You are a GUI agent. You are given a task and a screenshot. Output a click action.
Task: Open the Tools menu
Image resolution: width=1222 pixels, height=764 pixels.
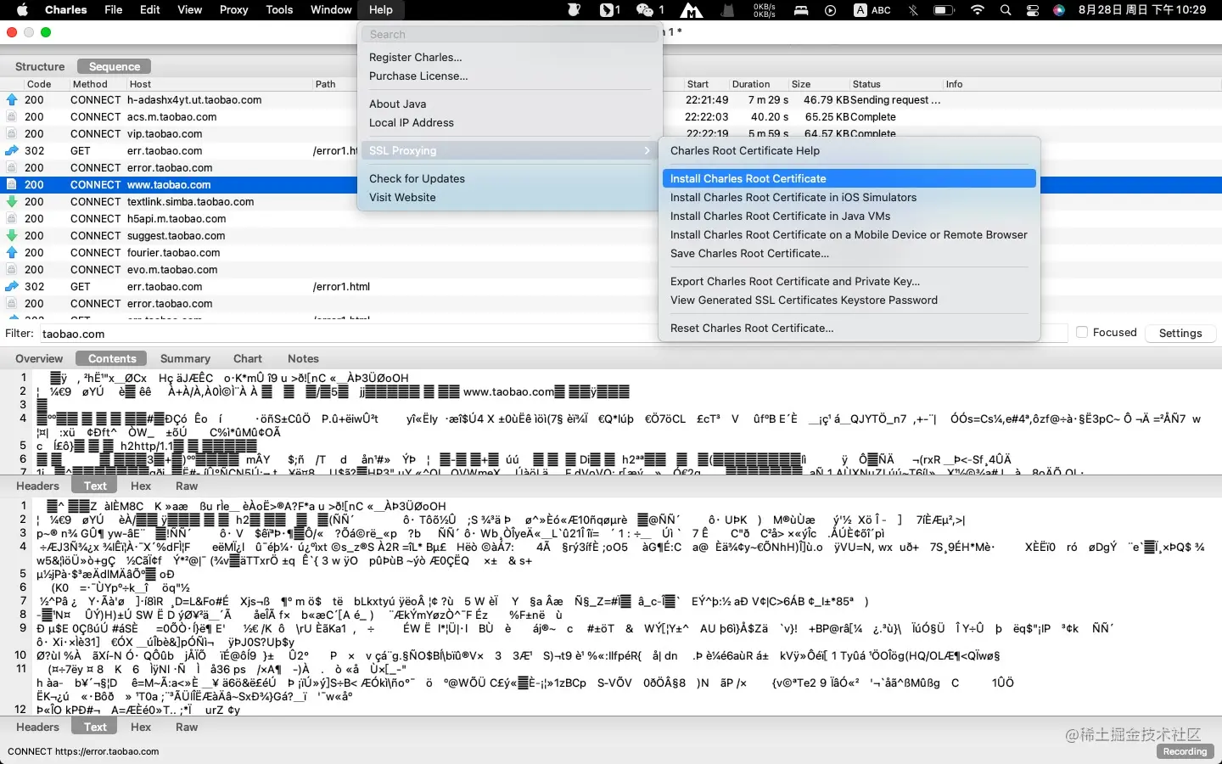click(x=279, y=10)
